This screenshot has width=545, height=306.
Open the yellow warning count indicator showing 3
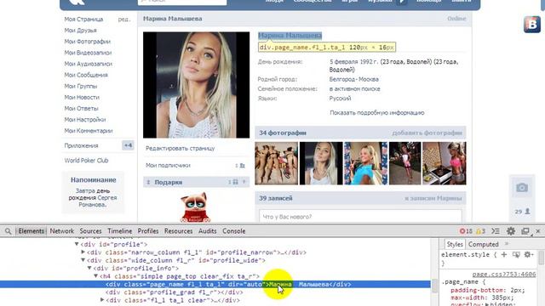point(480,231)
